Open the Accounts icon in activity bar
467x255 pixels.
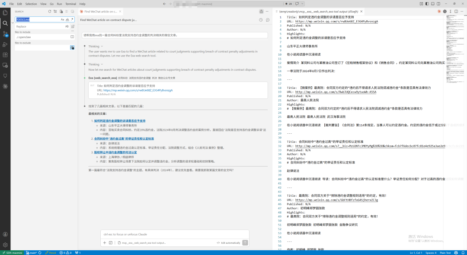[x=5, y=234]
